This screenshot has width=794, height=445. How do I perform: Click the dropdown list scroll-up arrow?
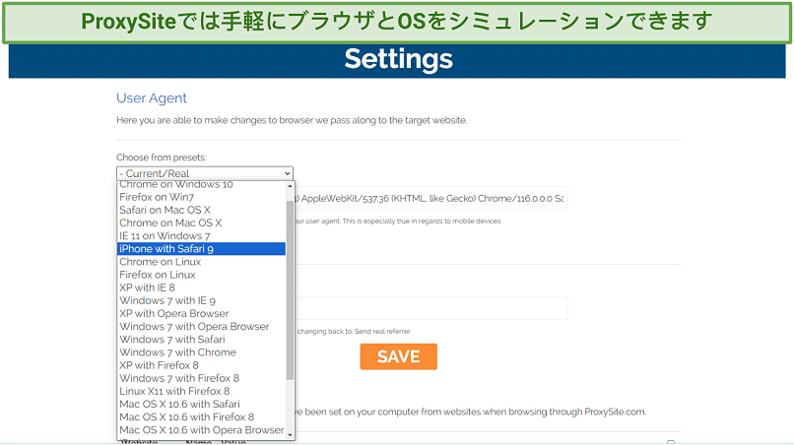tap(291, 186)
